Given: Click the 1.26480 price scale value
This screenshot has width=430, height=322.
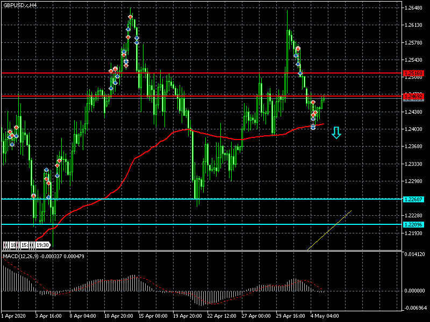Looking at the screenshot, I should [x=414, y=8].
